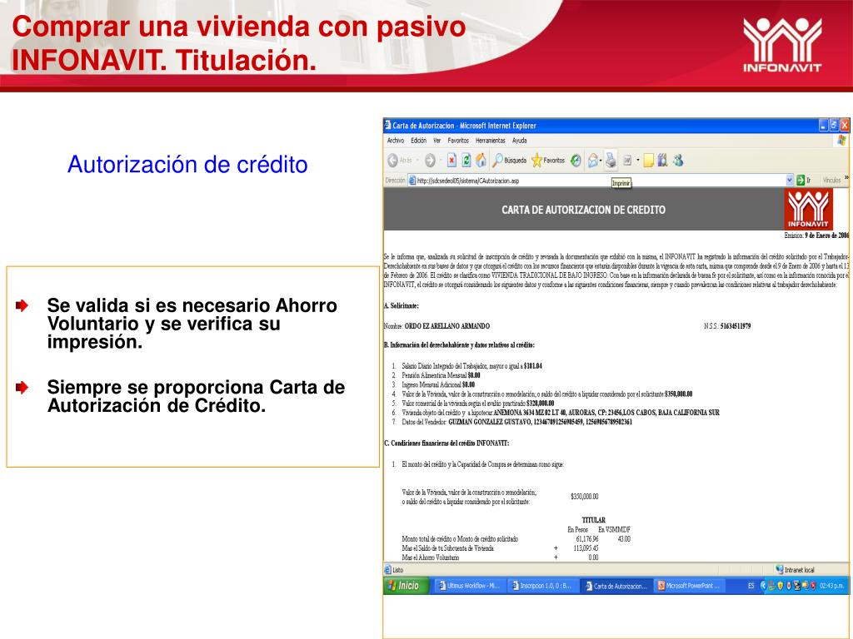Click the red INFONAVIT logo in the letter header
This screenshot has height=639, width=853.
tap(808, 209)
